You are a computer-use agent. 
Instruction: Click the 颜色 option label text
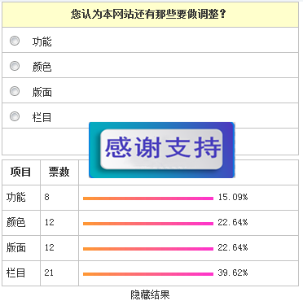(42, 67)
